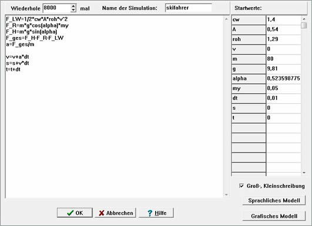Select the value cell for variable s
312x226 pixels.
(283, 108)
